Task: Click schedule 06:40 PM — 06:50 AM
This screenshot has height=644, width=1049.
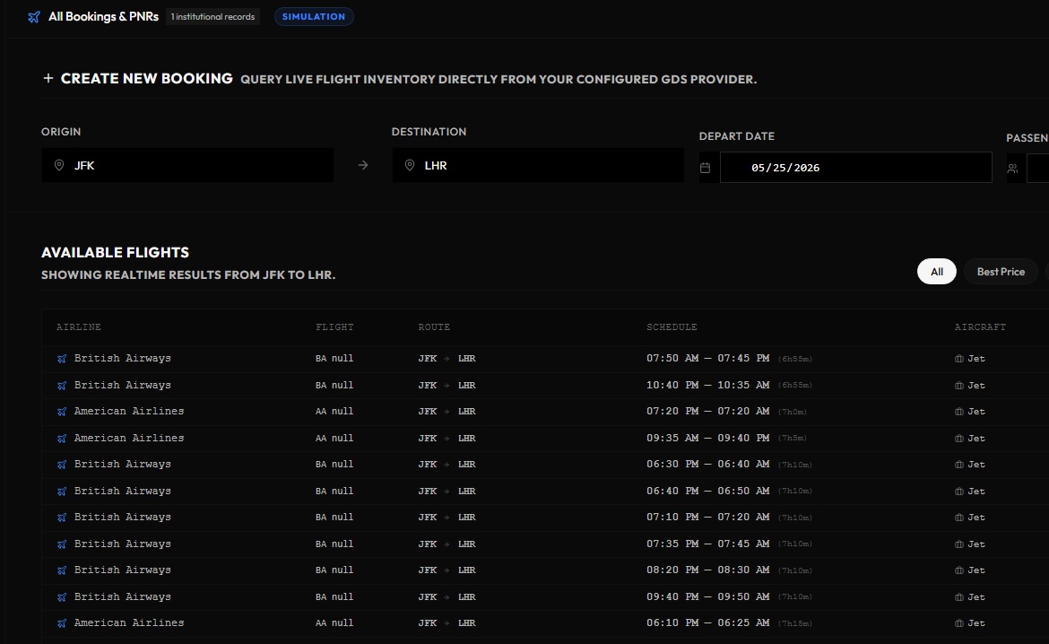Action: [707, 491]
